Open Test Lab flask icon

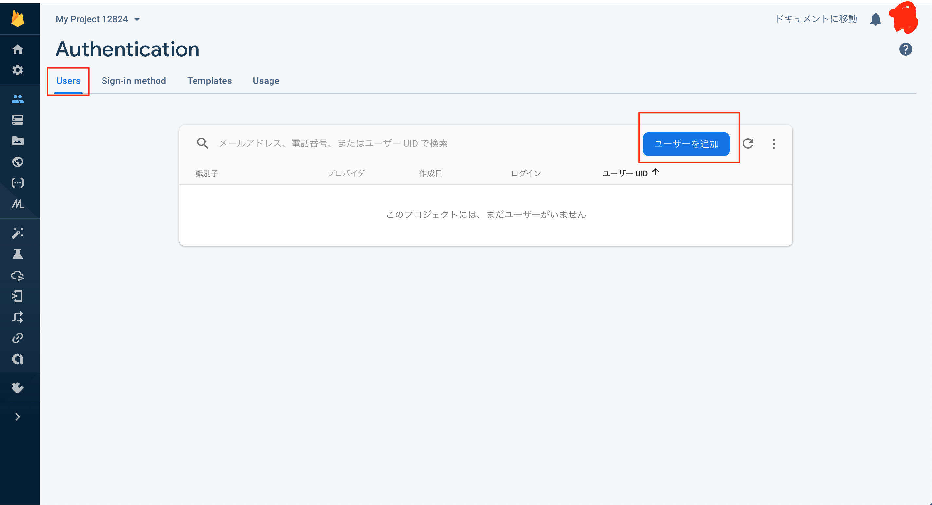coord(17,254)
